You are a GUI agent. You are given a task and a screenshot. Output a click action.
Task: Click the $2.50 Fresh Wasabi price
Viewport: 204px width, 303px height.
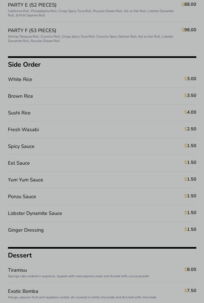[x=190, y=129]
